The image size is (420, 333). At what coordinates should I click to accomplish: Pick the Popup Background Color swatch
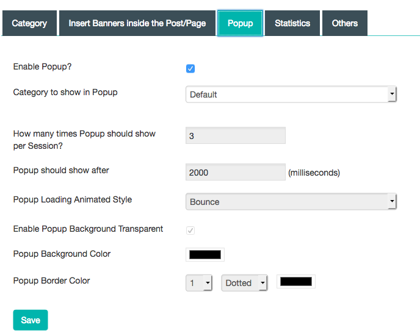click(205, 255)
